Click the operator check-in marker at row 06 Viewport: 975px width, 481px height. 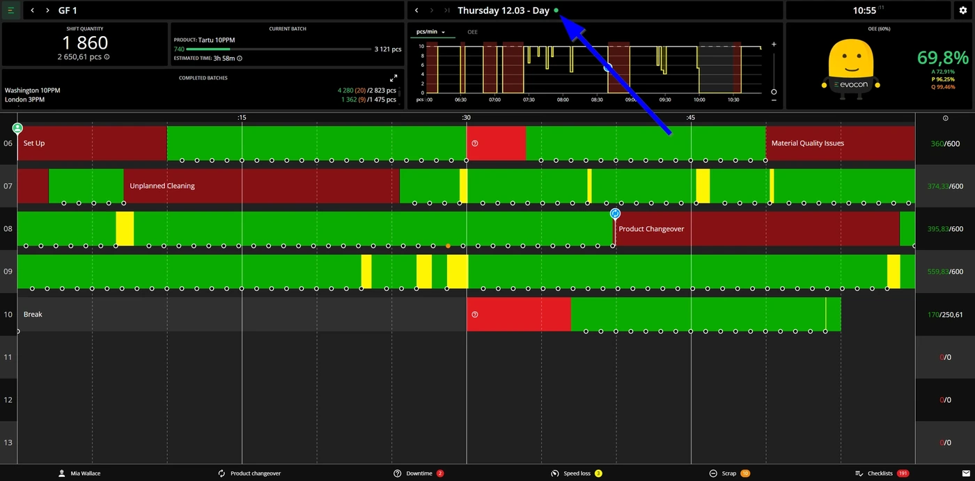point(17,128)
